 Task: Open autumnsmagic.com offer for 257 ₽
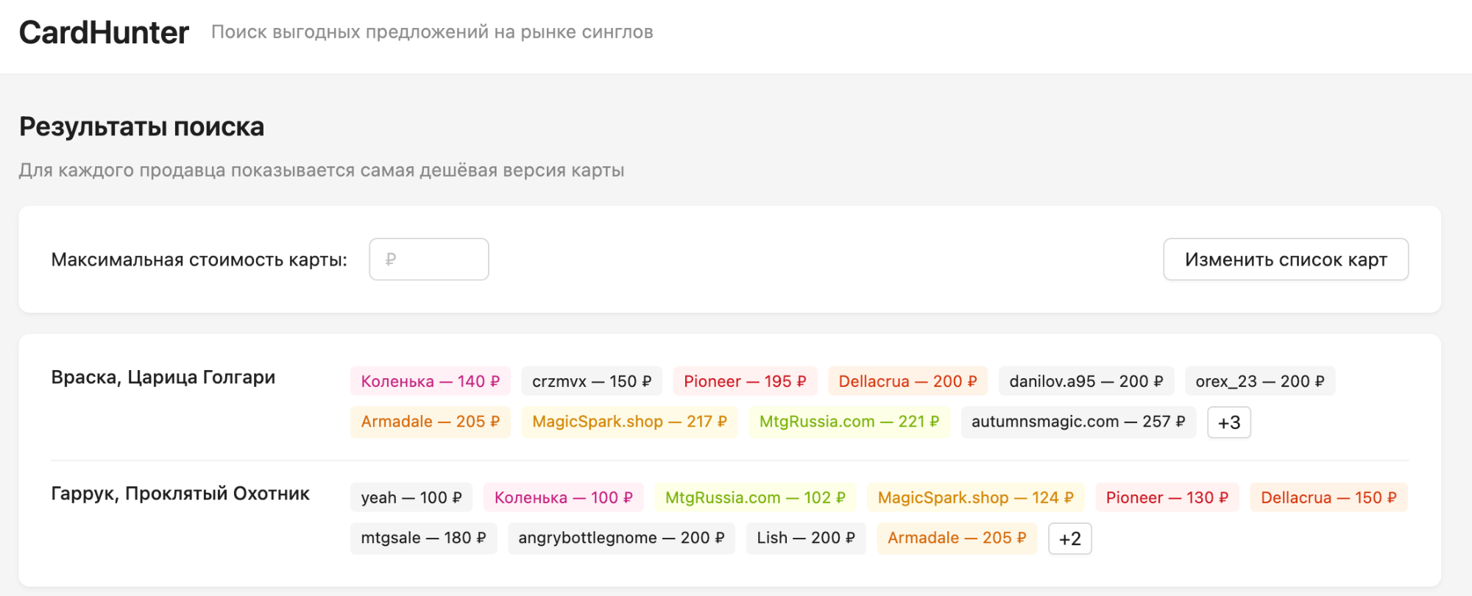tap(1078, 422)
